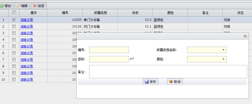Open the 所属类别名称 dropdown
The height and width of the screenshot is (104, 252).
223,50
